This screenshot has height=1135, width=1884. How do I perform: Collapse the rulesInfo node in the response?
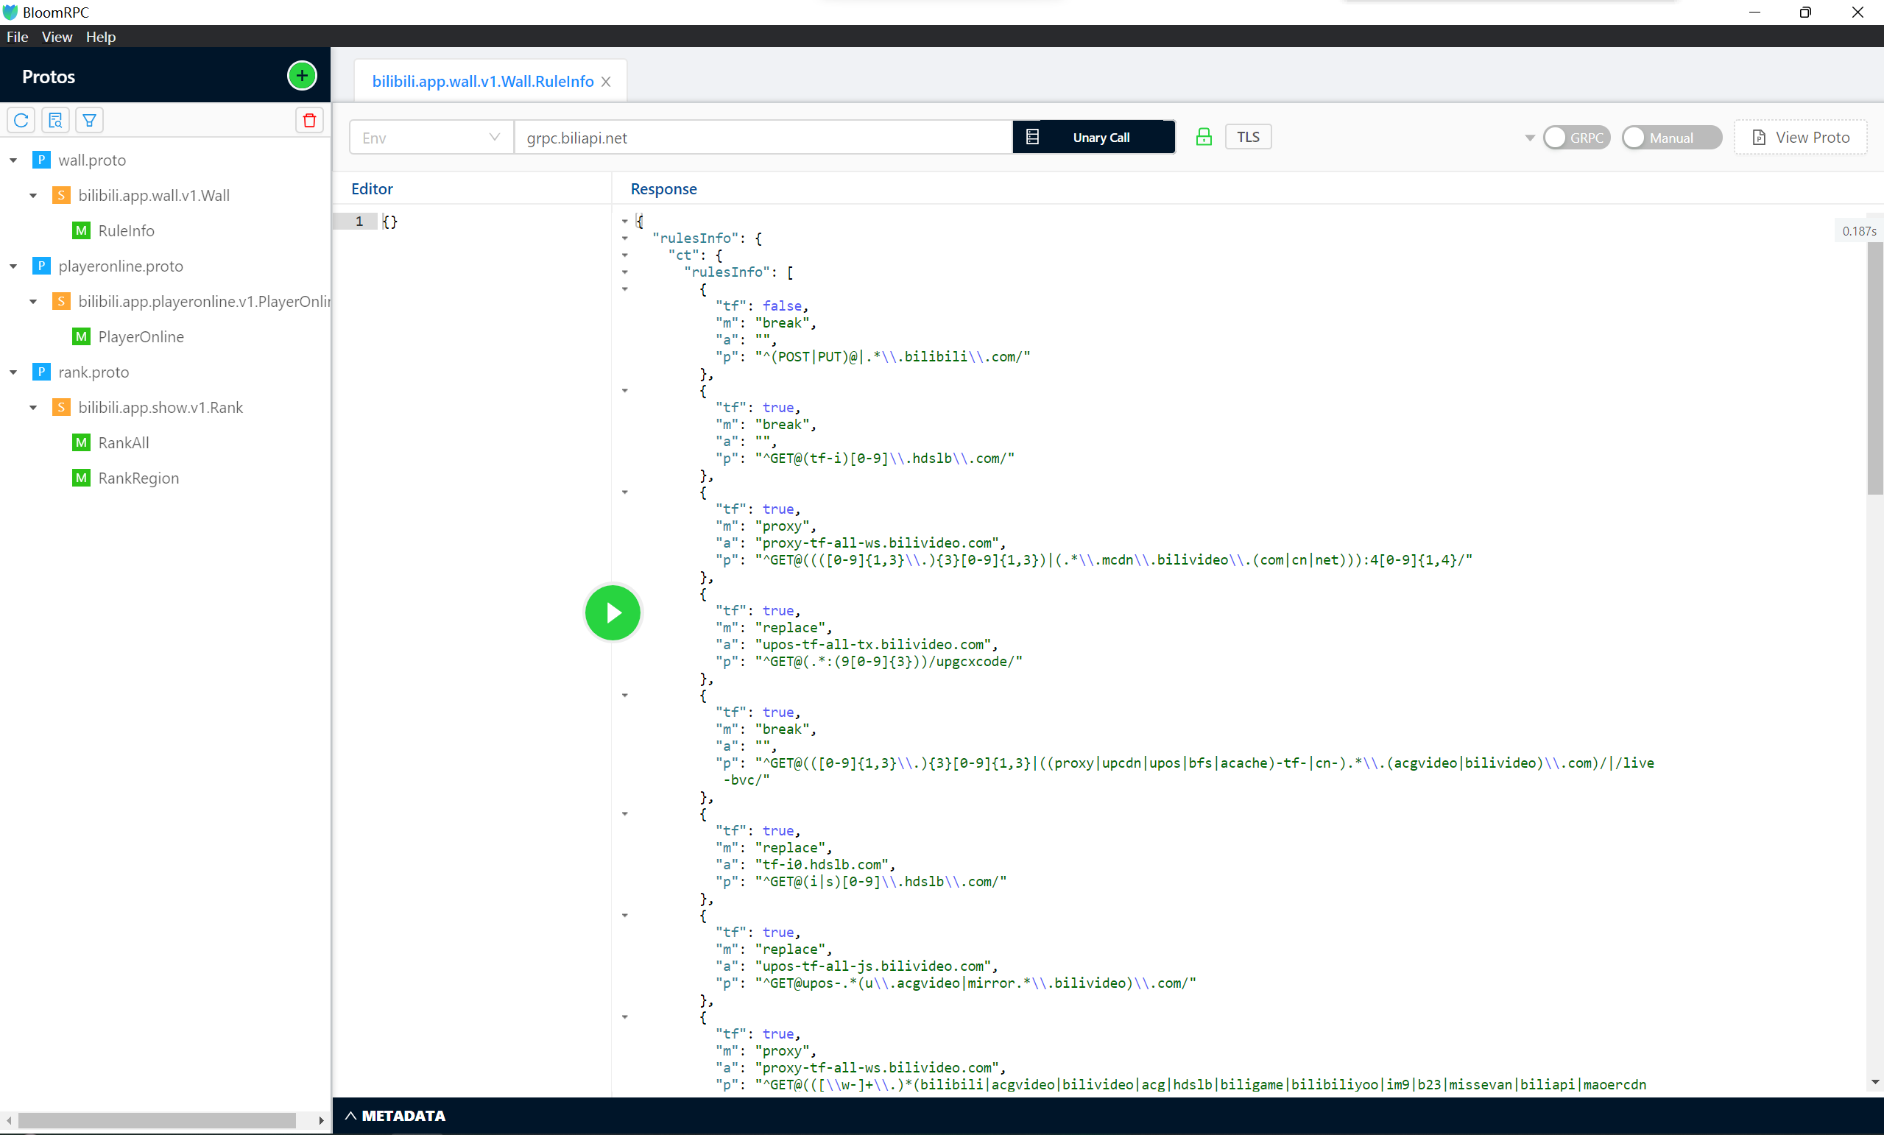pyautogui.click(x=626, y=238)
